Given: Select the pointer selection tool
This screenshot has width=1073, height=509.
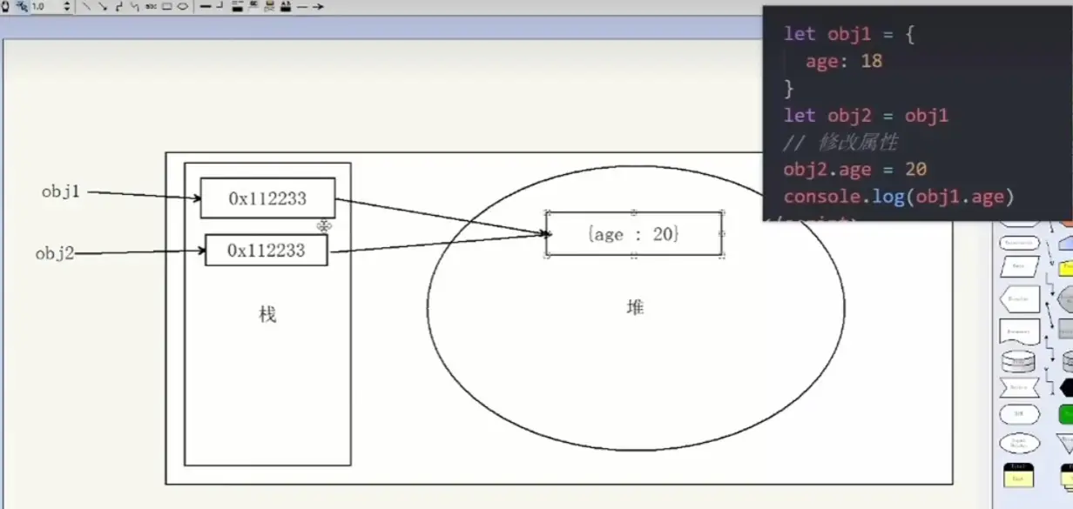Looking at the screenshot, I should pos(23,6).
